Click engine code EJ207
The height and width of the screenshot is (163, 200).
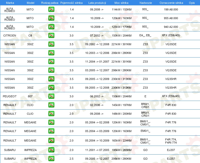click(171, 150)
